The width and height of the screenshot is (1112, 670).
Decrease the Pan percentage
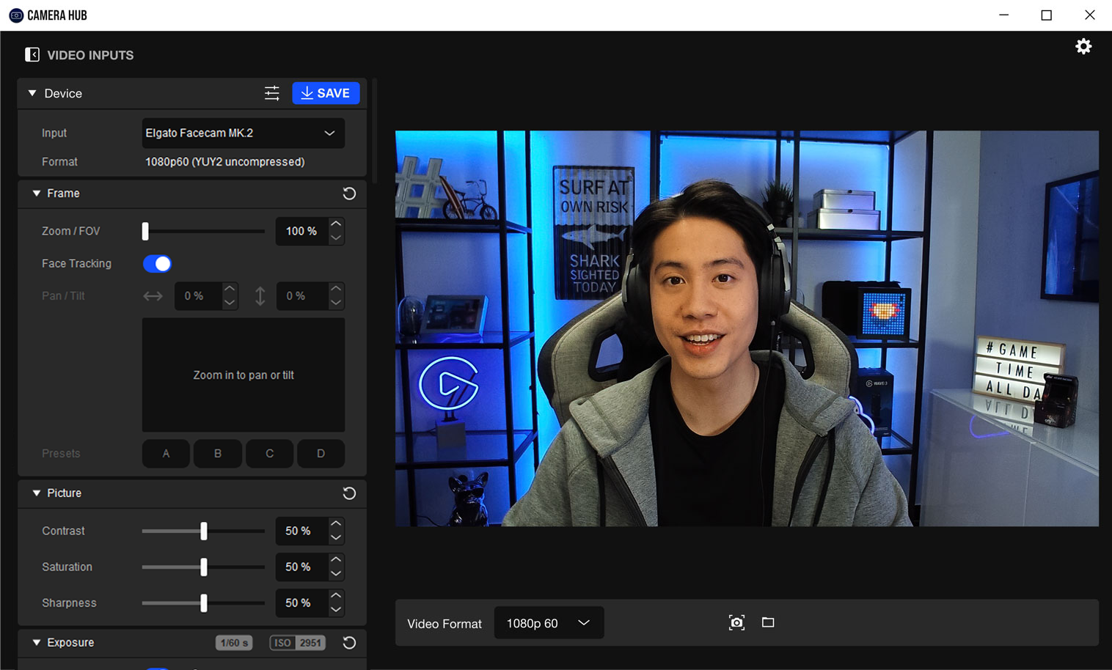tap(230, 303)
